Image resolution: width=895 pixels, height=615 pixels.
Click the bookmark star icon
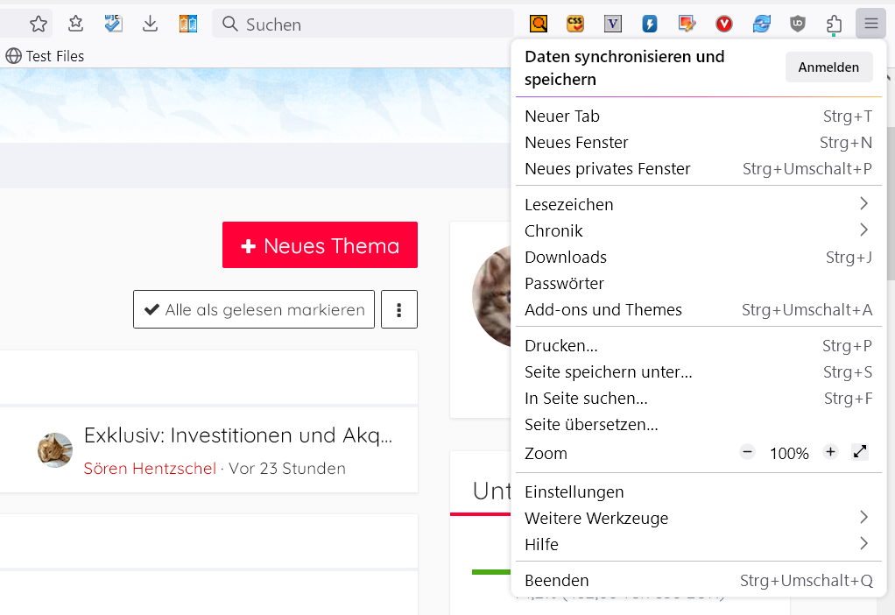[x=39, y=25]
